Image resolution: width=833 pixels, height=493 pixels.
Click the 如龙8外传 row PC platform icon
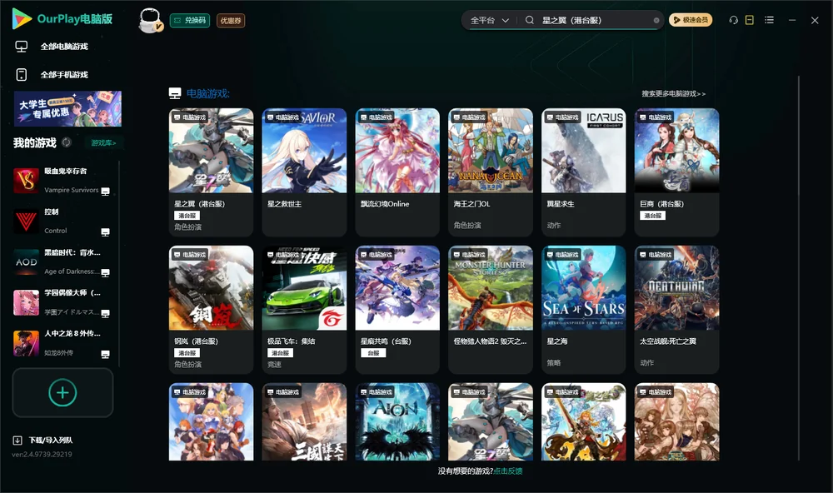pyautogui.click(x=105, y=354)
